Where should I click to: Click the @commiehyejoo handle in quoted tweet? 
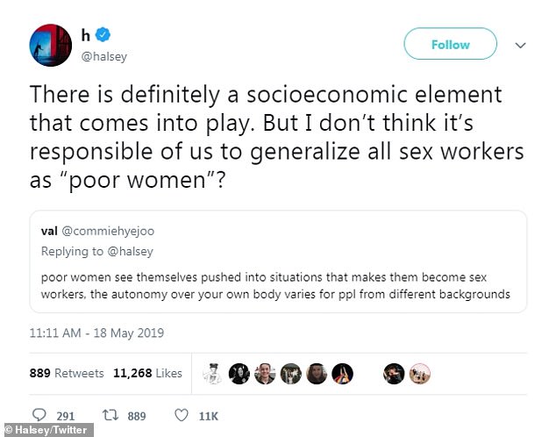click(107, 233)
